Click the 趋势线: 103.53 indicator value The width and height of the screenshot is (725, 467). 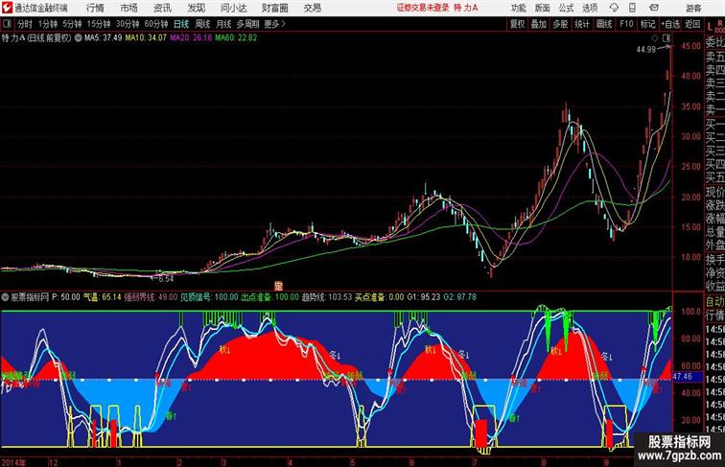click(x=327, y=297)
